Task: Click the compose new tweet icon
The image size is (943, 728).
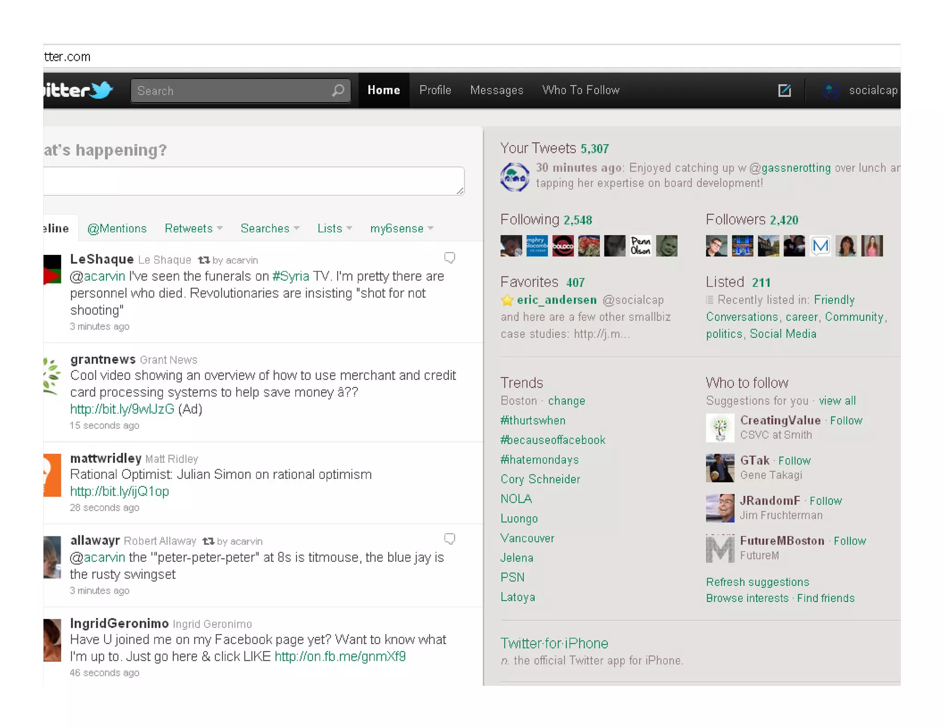Action: (785, 90)
